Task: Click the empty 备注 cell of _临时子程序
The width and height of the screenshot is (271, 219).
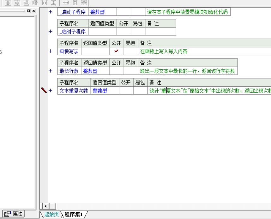Action: click(160, 32)
